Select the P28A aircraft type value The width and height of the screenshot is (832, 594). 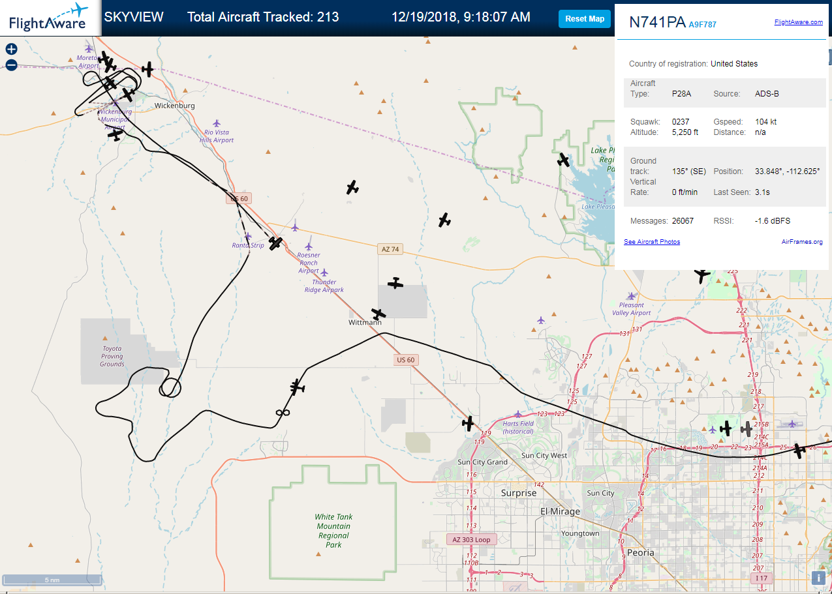point(681,94)
